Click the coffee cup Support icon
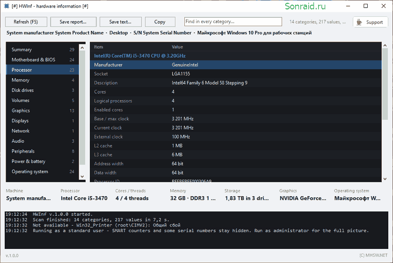The width and height of the screenshot is (393, 263). click(x=359, y=22)
